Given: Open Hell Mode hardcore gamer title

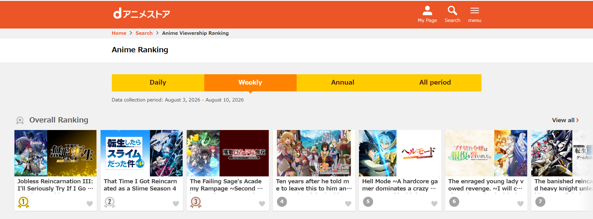Looking at the screenshot, I should (400, 185).
